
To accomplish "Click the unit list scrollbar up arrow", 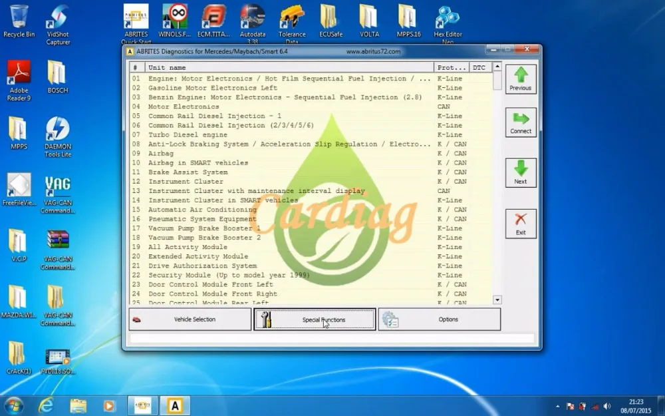I will point(497,67).
